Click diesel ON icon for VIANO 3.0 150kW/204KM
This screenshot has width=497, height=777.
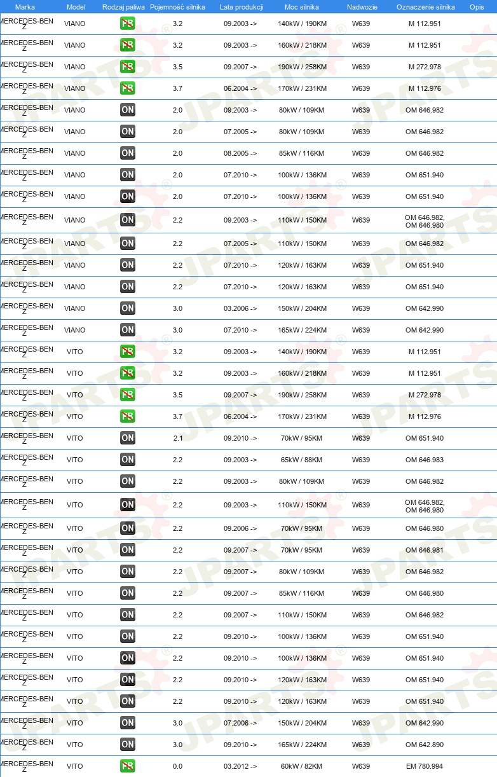point(128,308)
